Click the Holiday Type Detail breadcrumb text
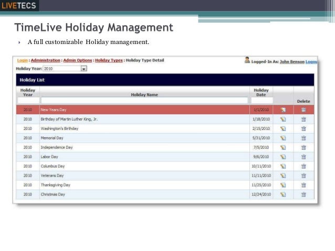The image size is (335, 251). click(x=145, y=60)
